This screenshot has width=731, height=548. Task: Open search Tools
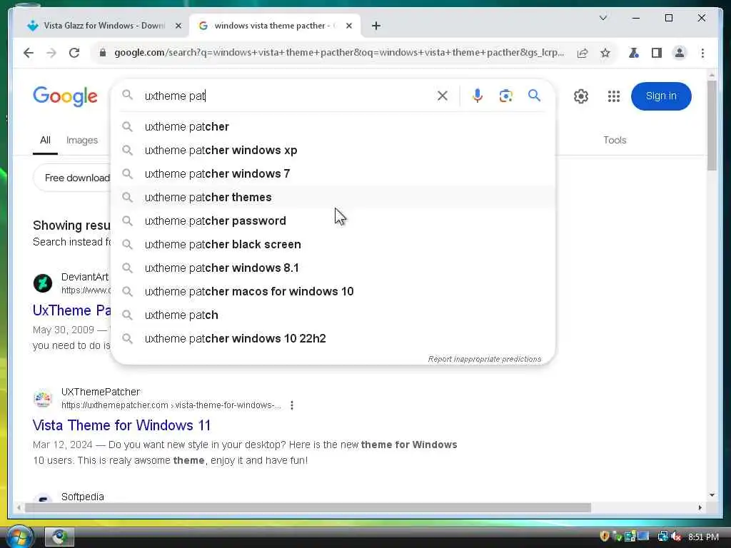click(615, 141)
